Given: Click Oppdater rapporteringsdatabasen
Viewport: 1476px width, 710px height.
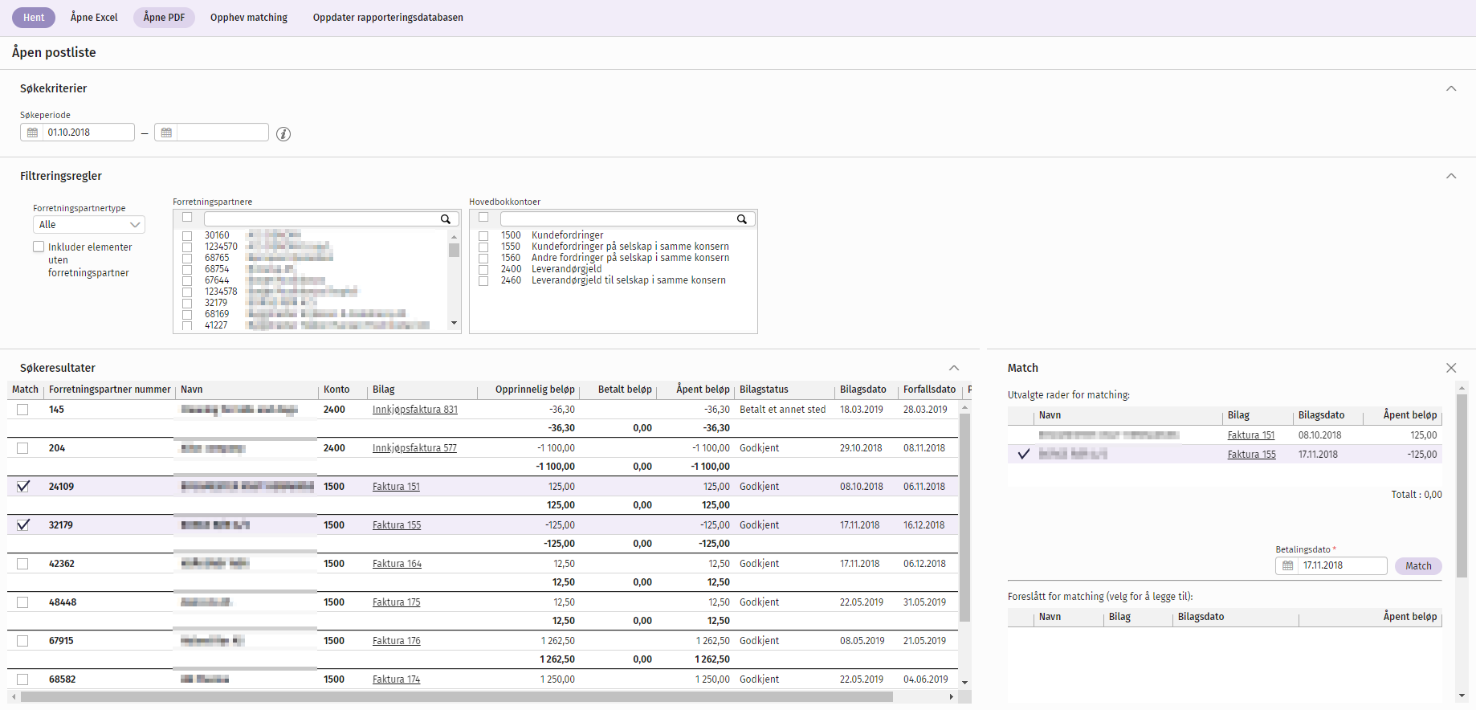Looking at the screenshot, I should coord(388,18).
